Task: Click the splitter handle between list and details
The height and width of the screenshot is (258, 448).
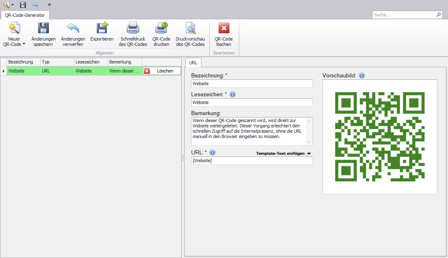Action: (x=183, y=158)
